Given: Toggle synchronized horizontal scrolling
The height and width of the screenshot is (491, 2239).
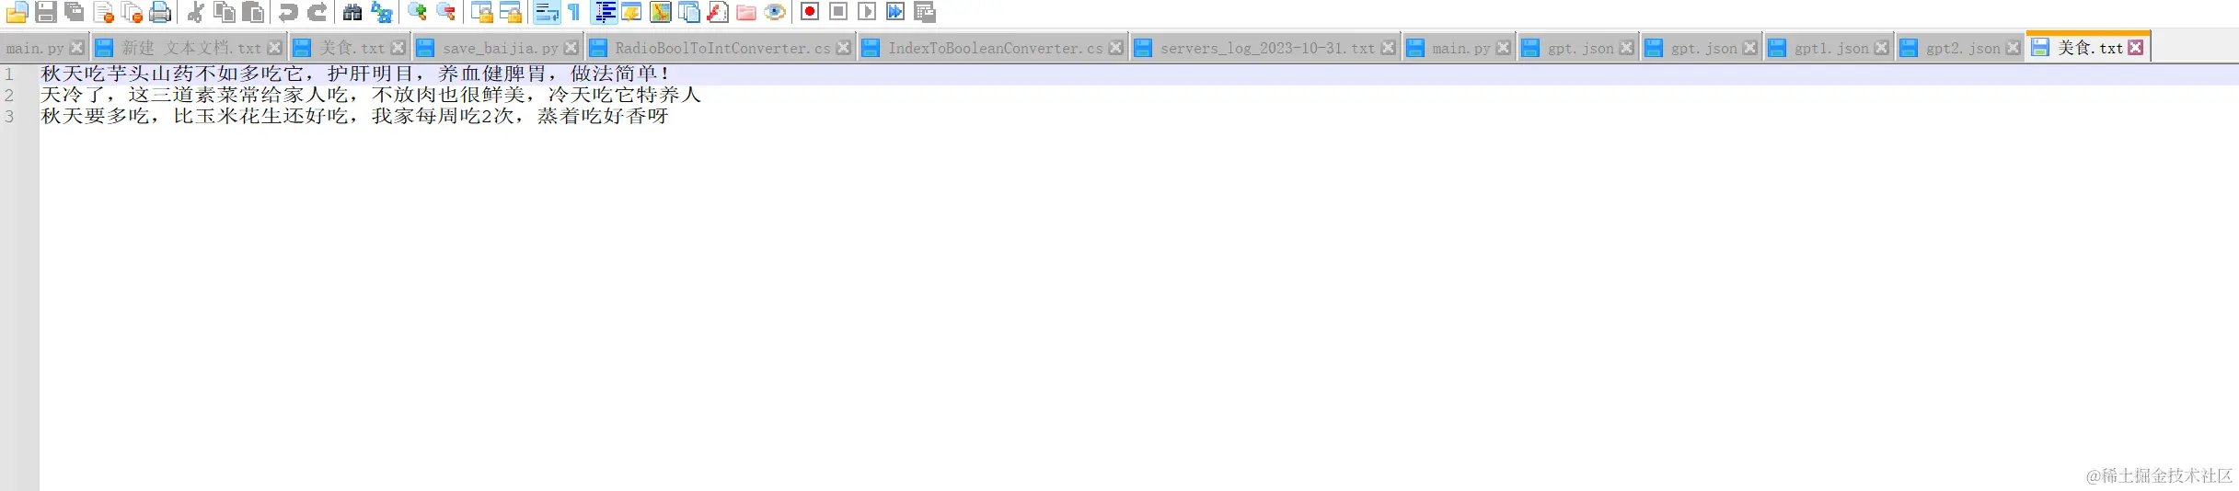Looking at the screenshot, I should coord(510,12).
